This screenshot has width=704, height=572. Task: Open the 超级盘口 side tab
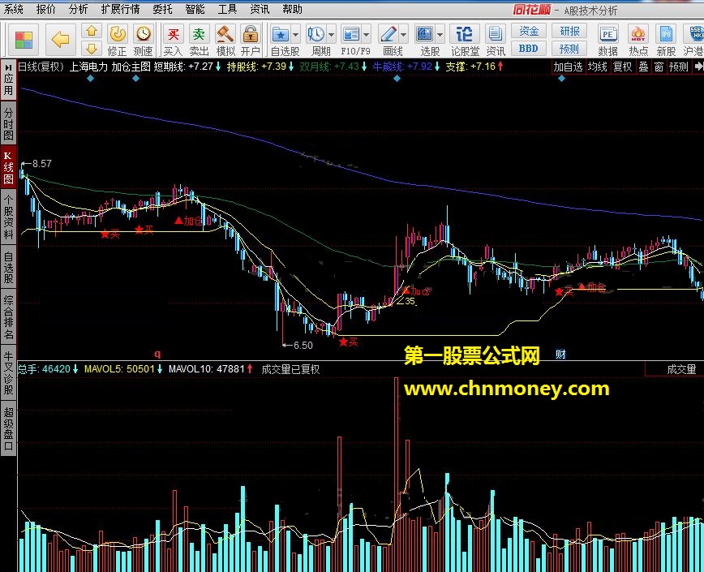pyautogui.click(x=8, y=429)
